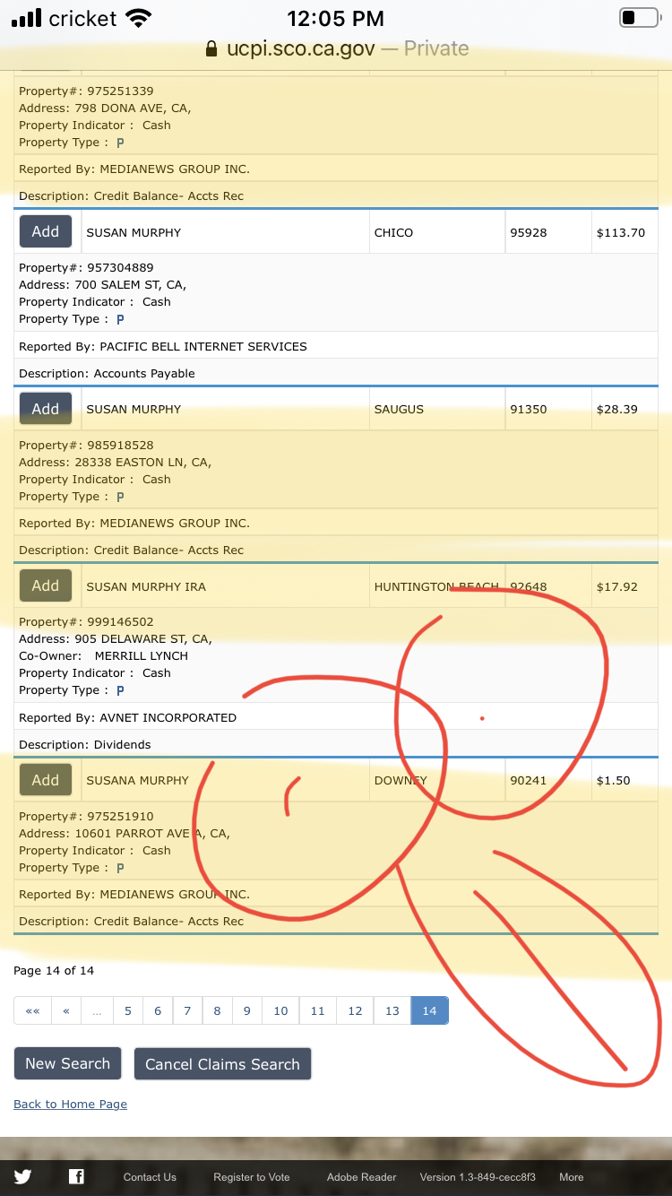Select Property# 985918528 text

(86, 445)
